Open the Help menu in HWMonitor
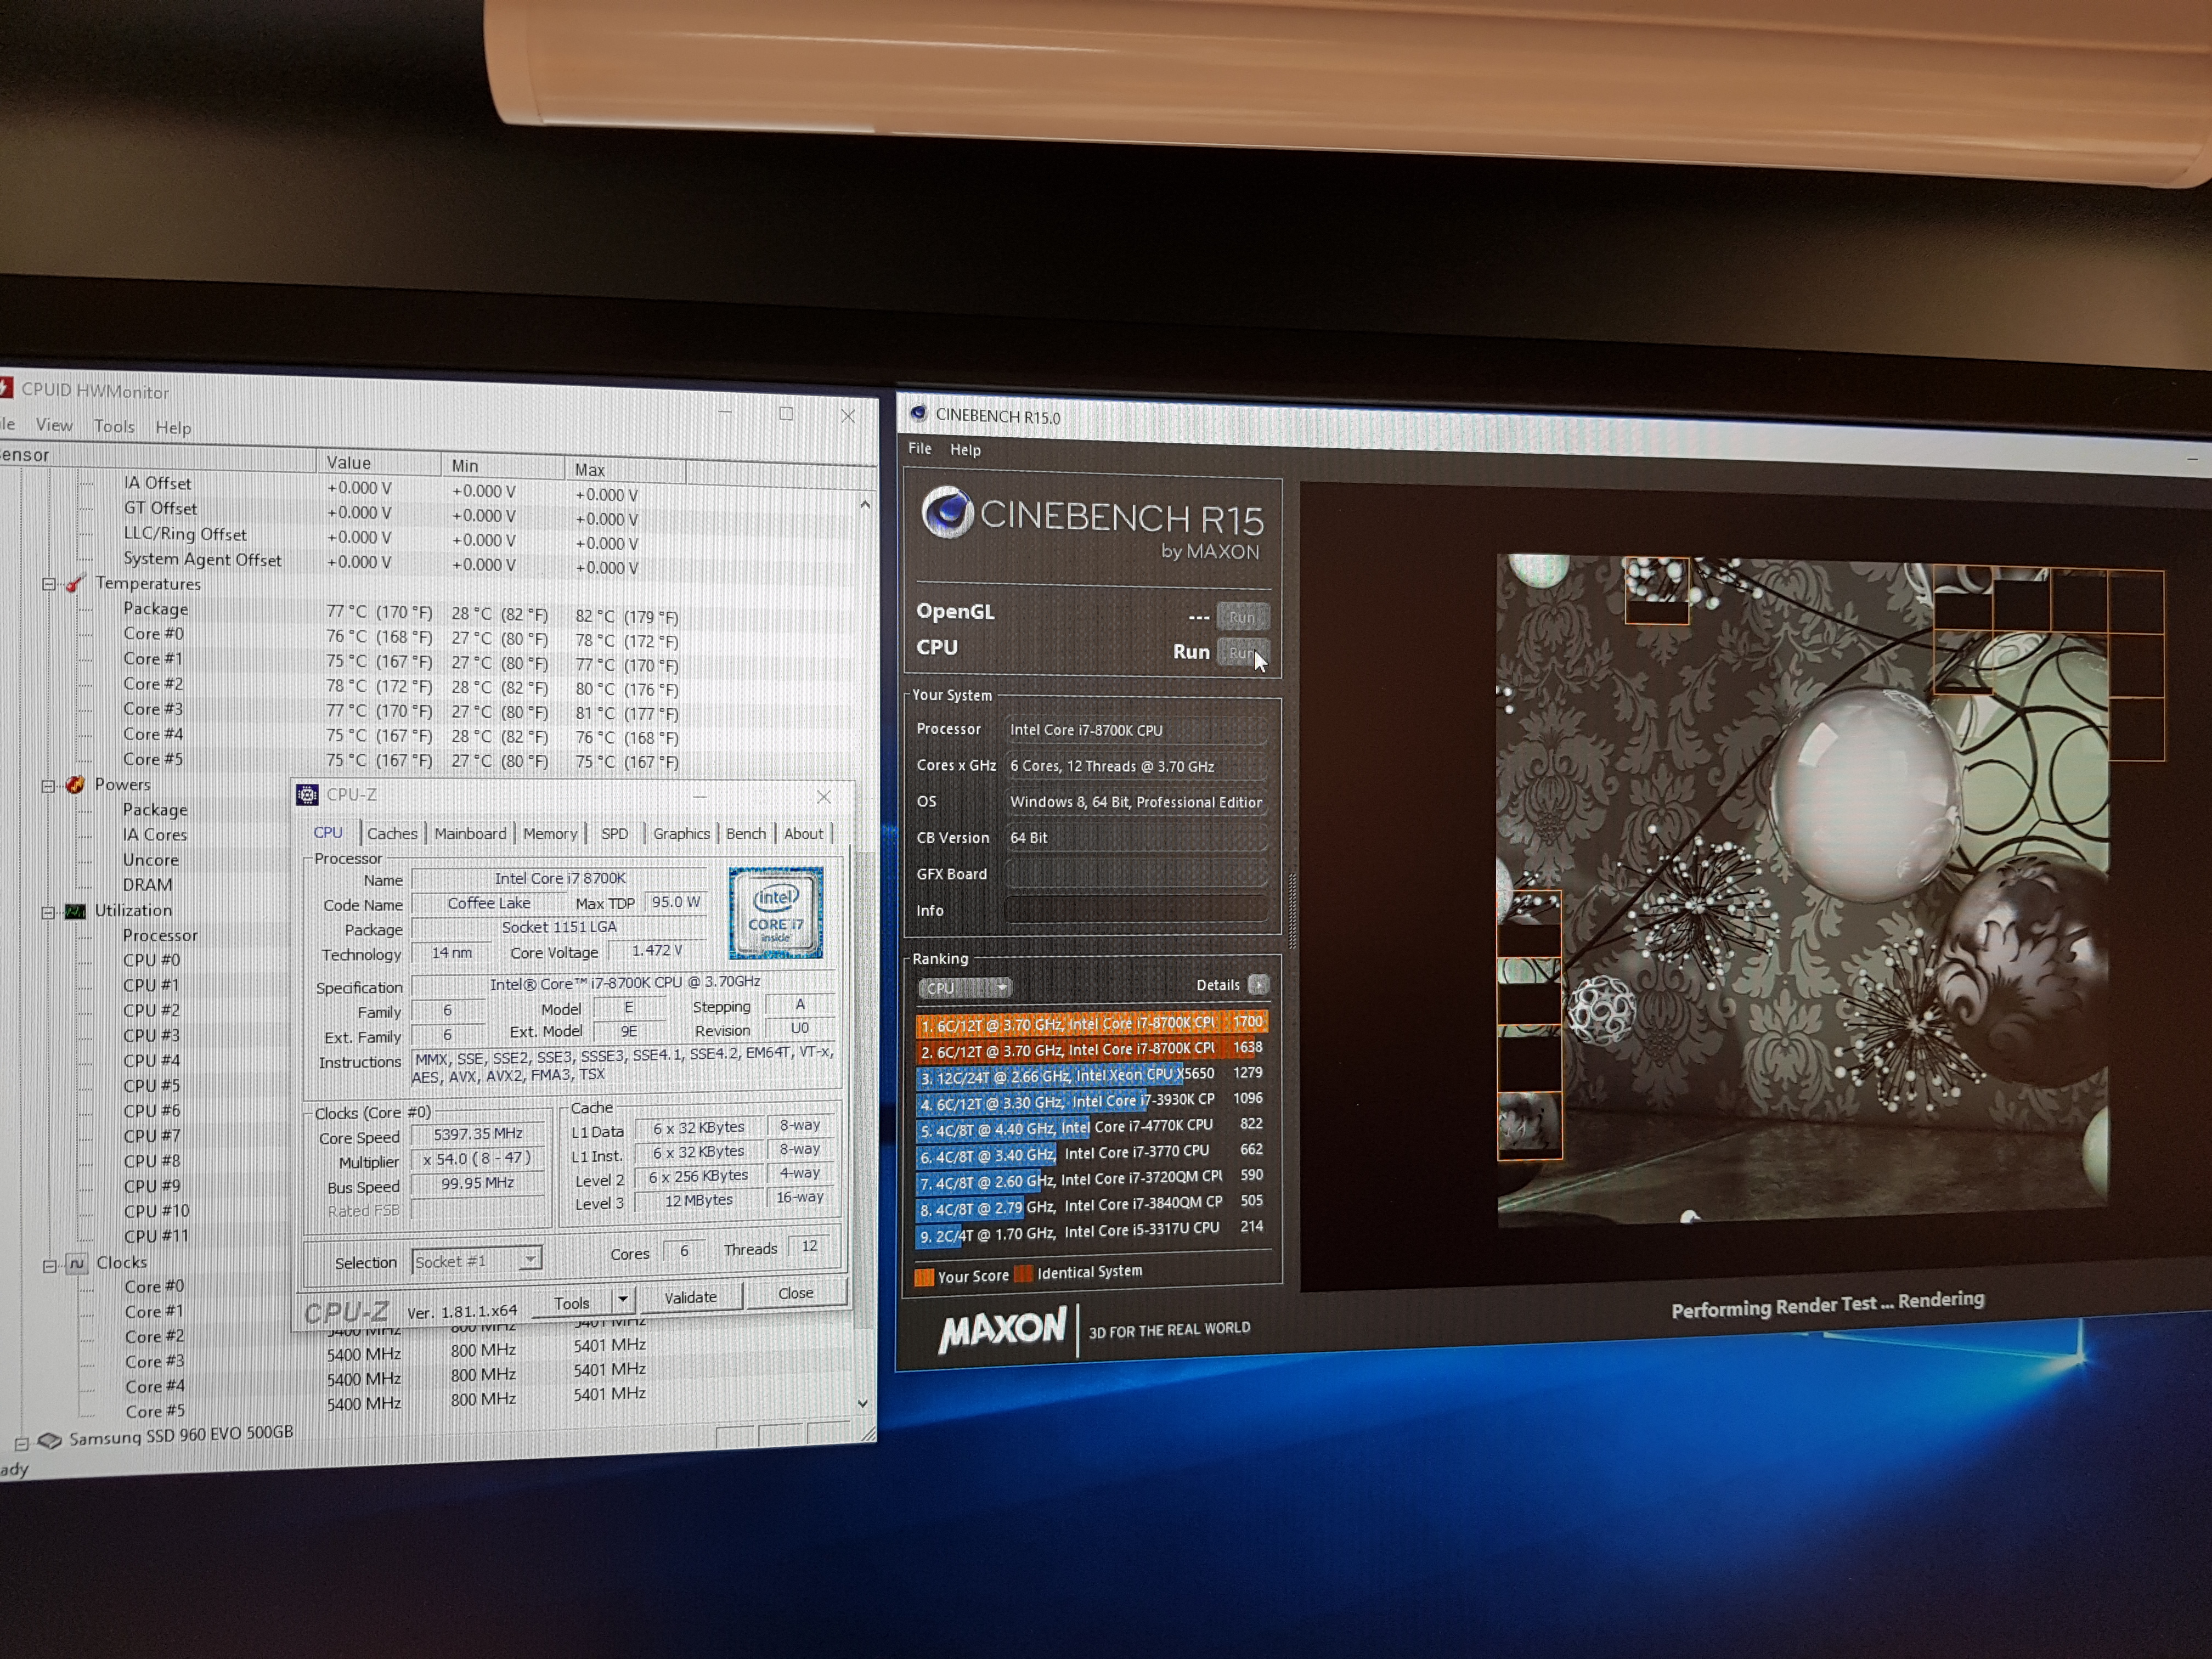 pyautogui.click(x=173, y=428)
